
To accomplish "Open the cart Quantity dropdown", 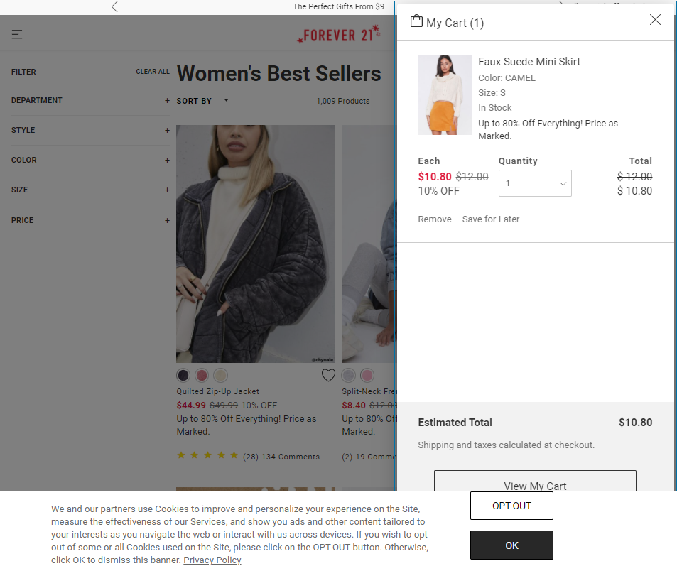I will (x=534, y=183).
